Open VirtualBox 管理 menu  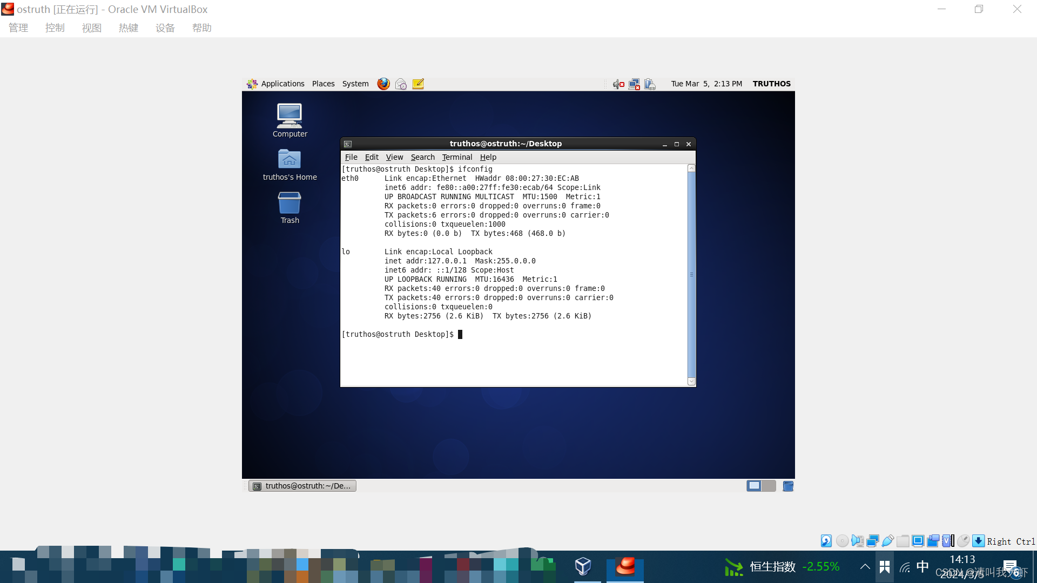(x=18, y=28)
